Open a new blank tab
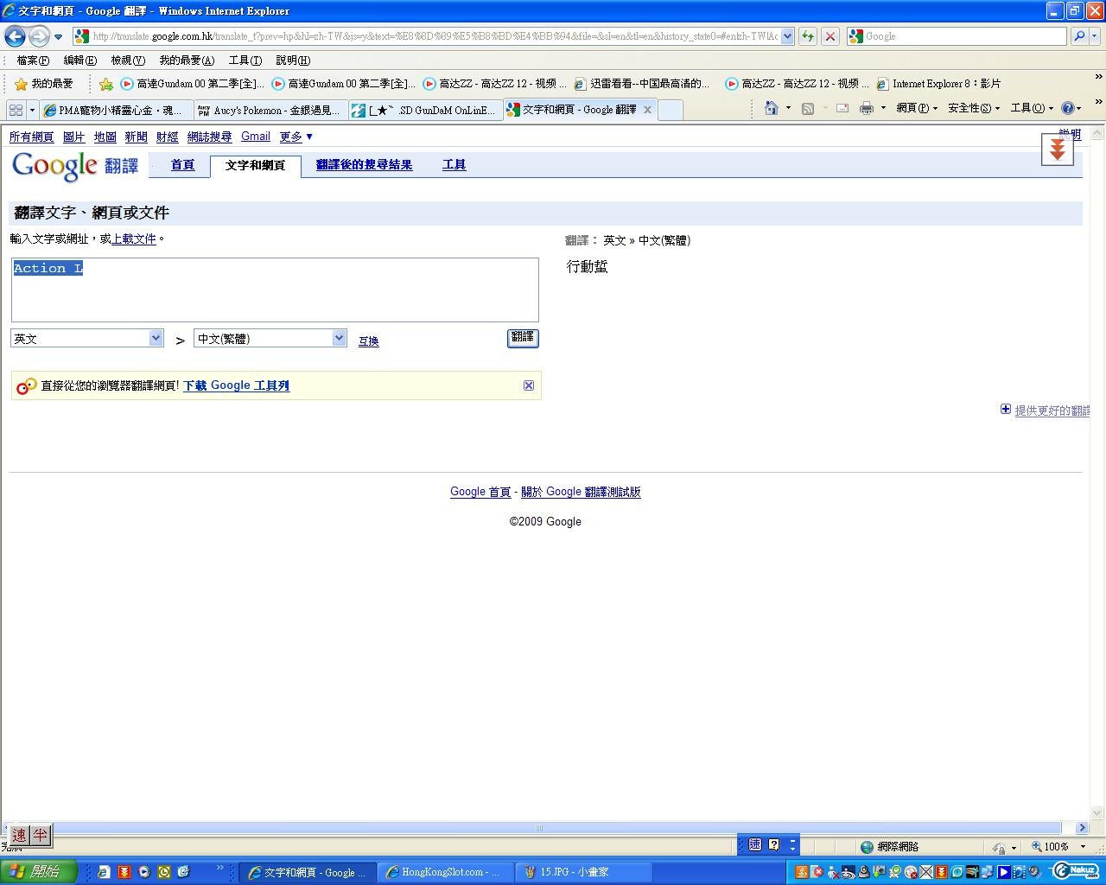The image size is (1106, 885). (671, 110)
